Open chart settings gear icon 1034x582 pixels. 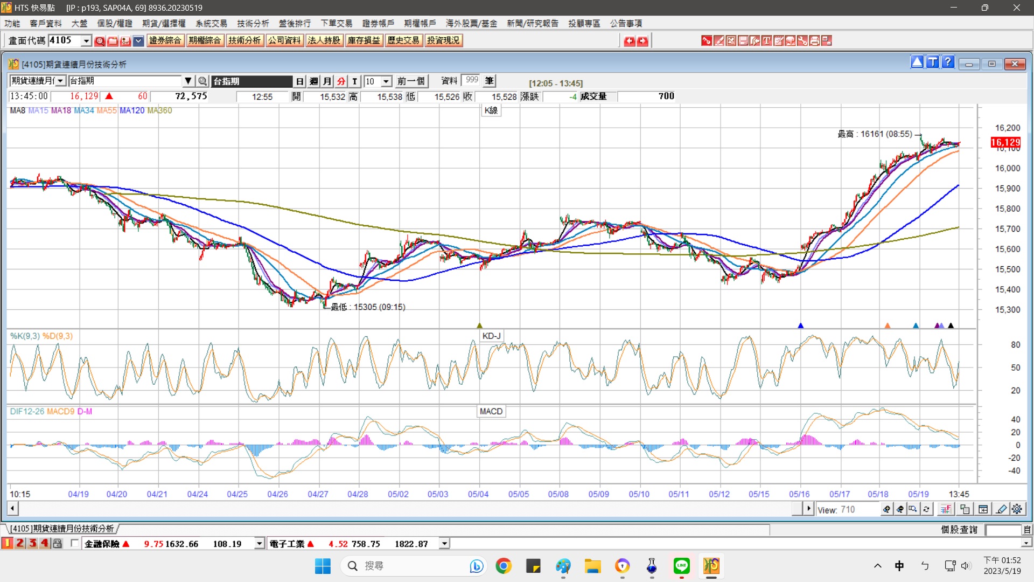pos(1017,509)
